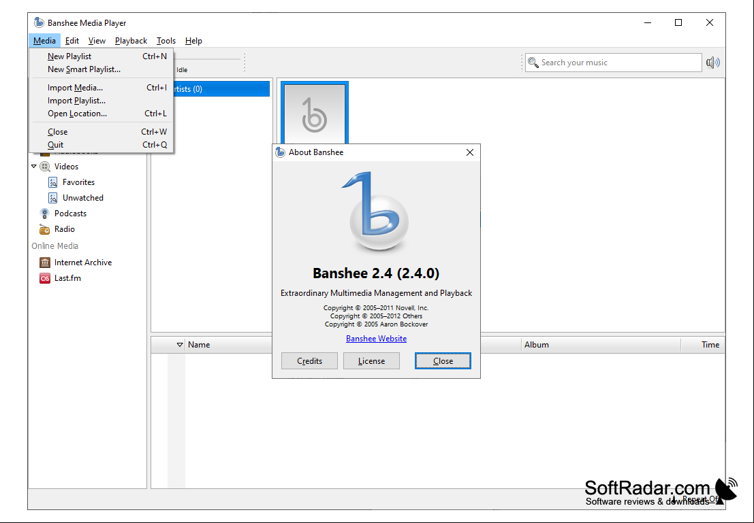Screen dimensions: 754x523
Task: Collapse the Videos tree section
Action: click(34, 166)
